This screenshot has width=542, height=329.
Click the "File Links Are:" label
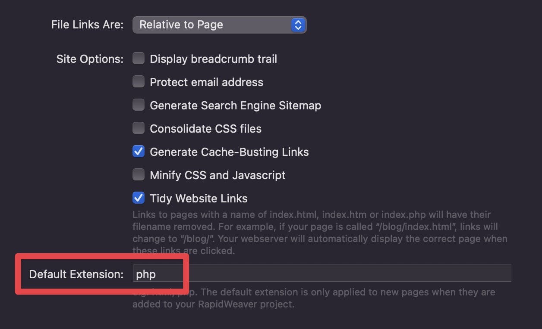point(87,25)
